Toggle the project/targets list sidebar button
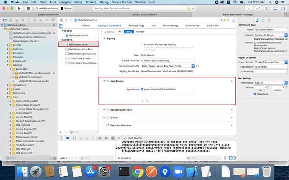This screenshot has height=180, width=289. 61,26
